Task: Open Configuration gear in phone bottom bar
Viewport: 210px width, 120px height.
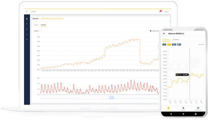Action: click(198, 109)
